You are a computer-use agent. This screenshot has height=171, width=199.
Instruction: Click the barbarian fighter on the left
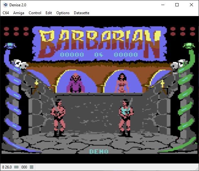pos(58,118)
